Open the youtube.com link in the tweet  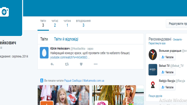70,57
